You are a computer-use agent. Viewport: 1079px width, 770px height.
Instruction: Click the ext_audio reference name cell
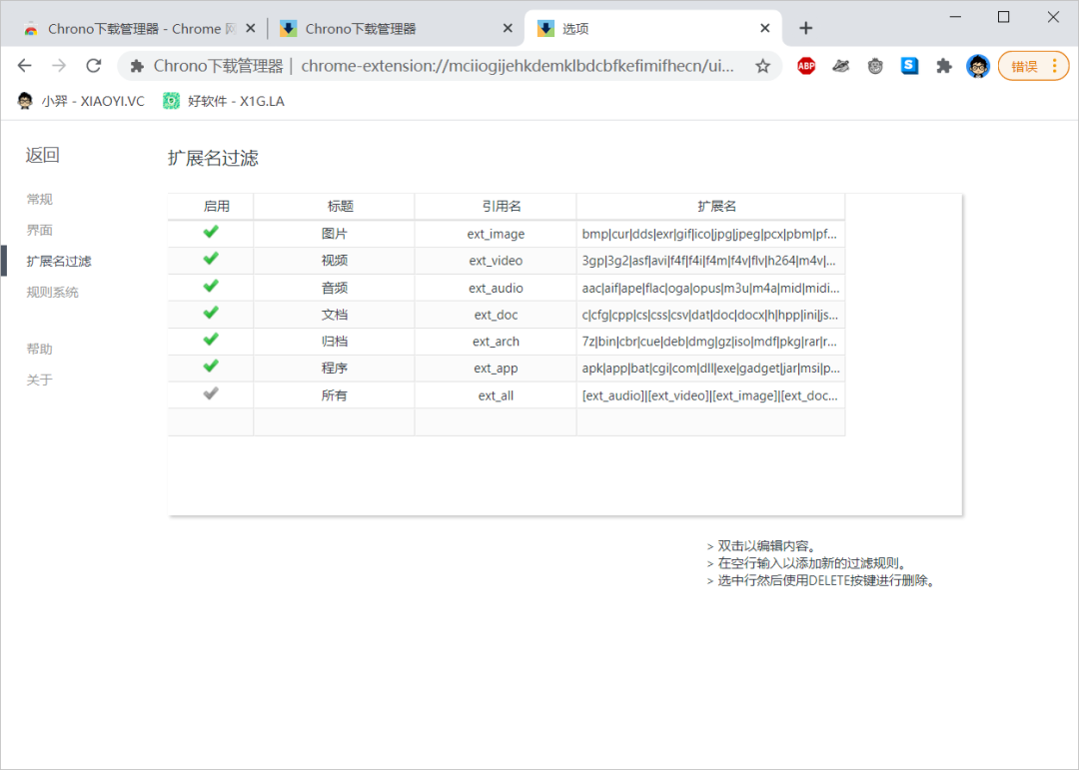pos(496,288)
